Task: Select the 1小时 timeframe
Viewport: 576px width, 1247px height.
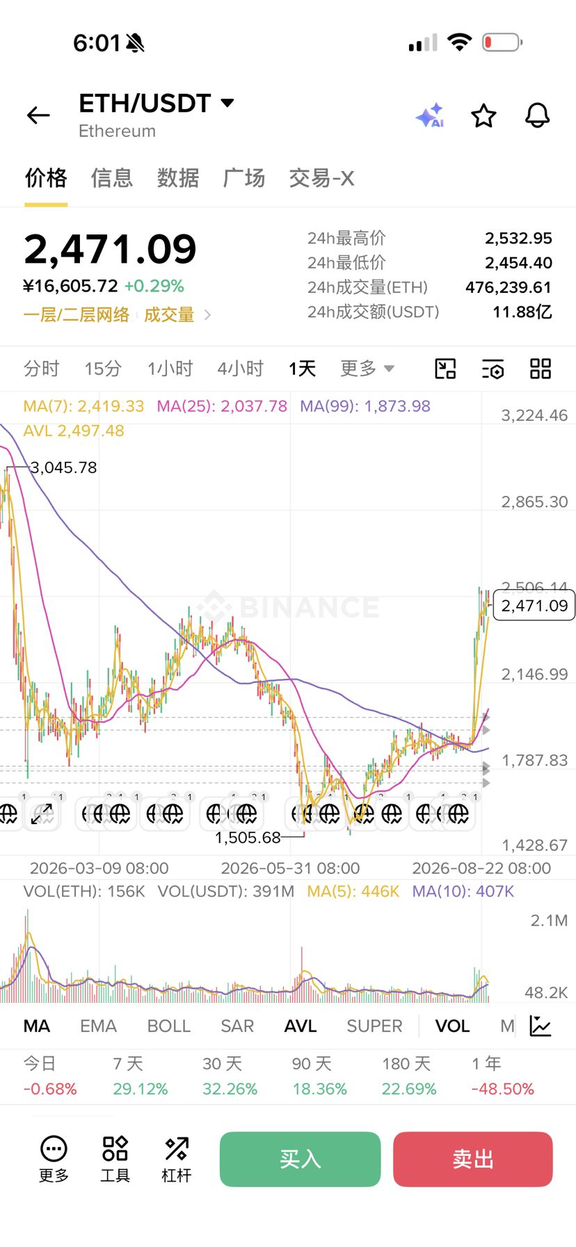Action: (x=170, y=369)
